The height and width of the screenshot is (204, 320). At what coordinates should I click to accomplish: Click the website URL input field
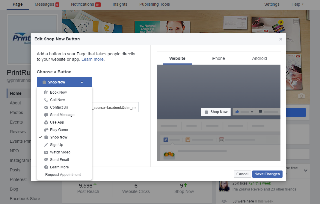(x=115, y=107)
